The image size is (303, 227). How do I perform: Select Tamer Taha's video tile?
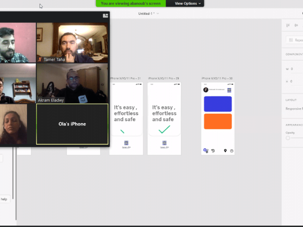tap(72, 43)
